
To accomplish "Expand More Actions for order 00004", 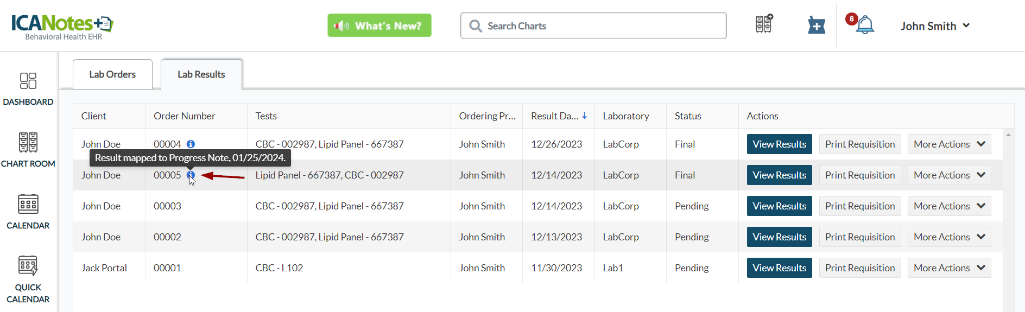I will point(949,144).
